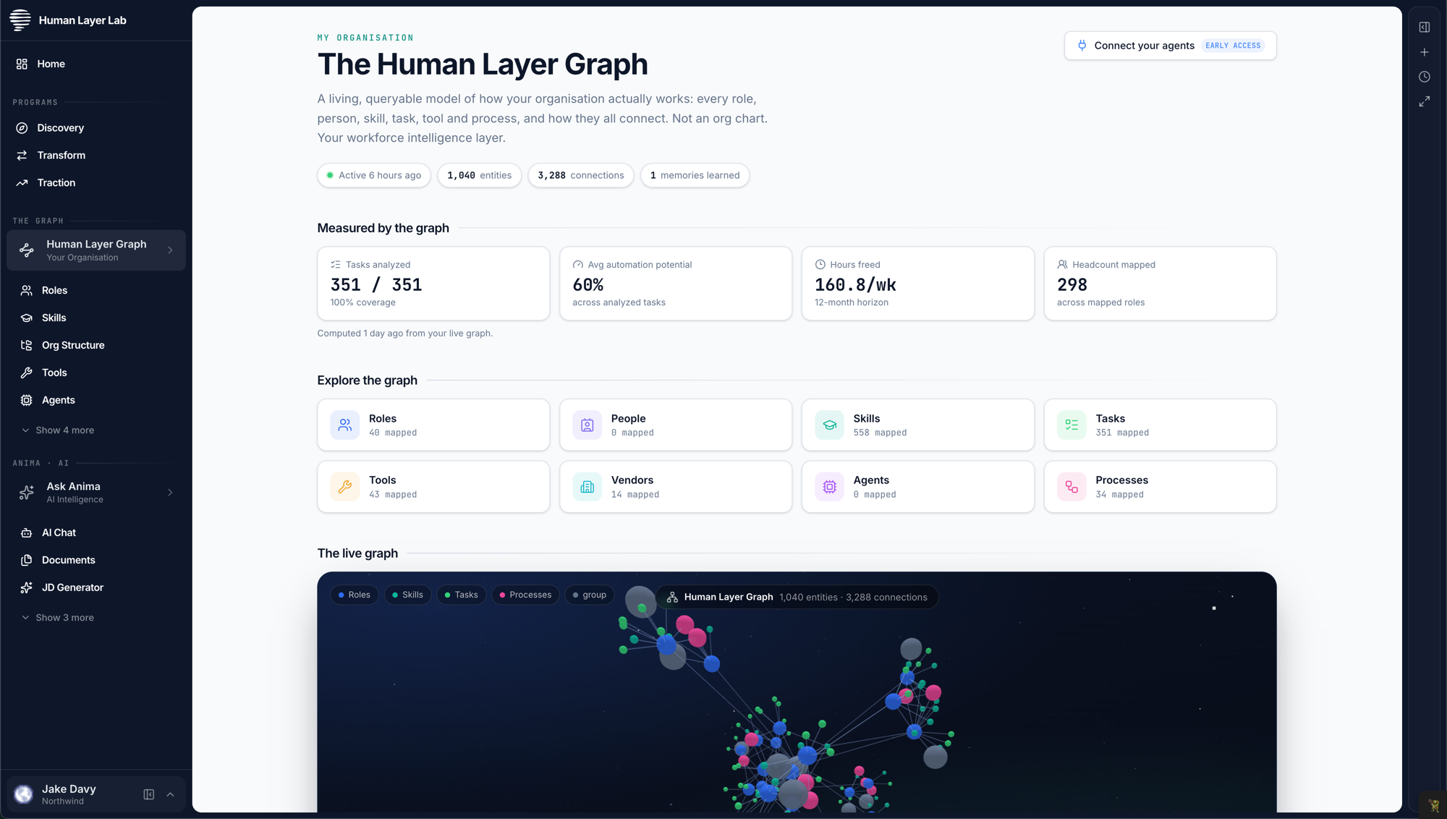The height and width of the screenshot is (819, 1447).
Task: Click the EARLY ACCESS badge
Action: pos(1233,46)
